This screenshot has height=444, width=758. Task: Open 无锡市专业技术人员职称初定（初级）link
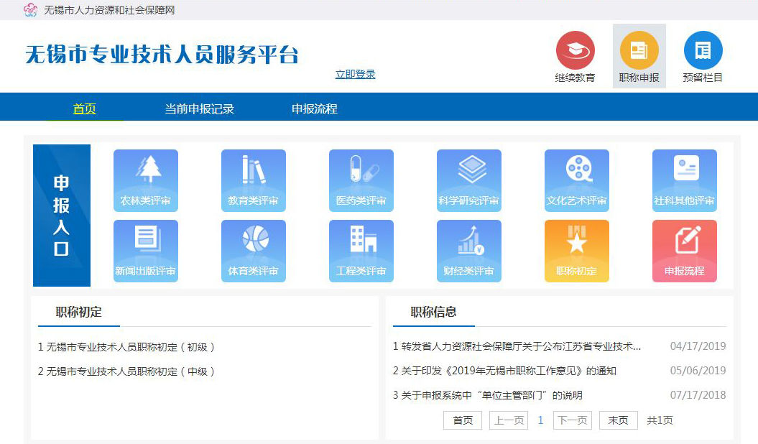pos(126,347)
